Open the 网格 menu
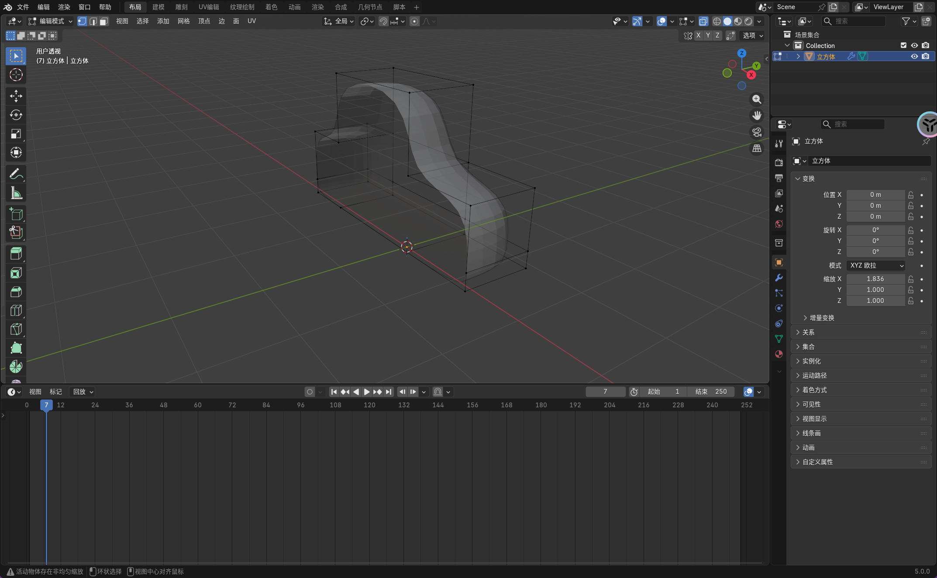 point(183,21)
